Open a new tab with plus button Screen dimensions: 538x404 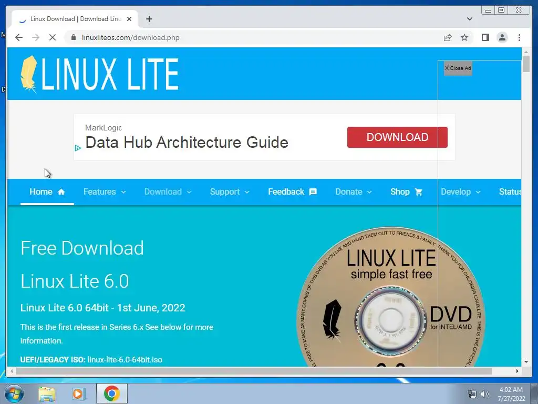click(x=149, y=19)
